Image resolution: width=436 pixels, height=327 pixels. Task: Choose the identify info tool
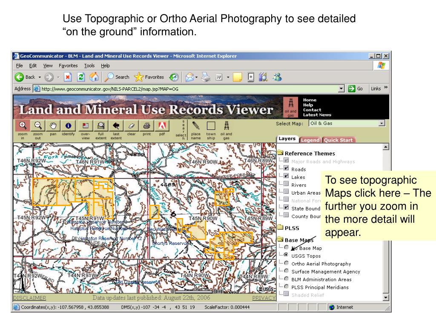(x=69, y=126)
